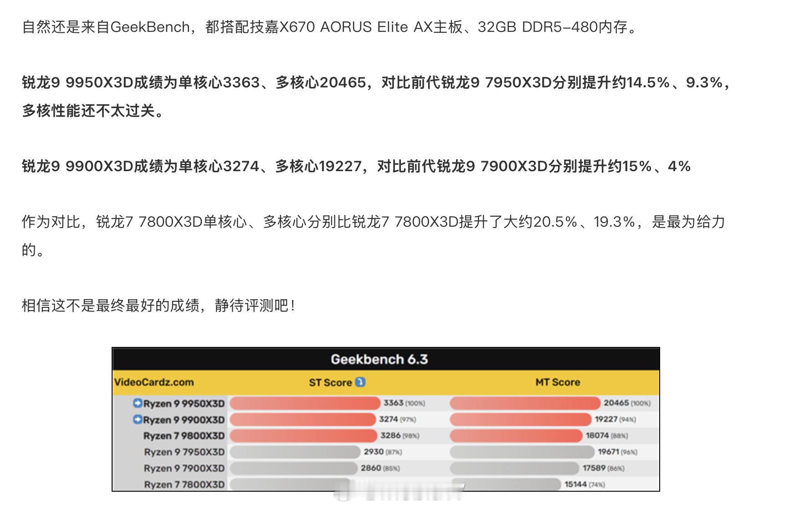Click the blue icon next to ST Score

point(360,382)
